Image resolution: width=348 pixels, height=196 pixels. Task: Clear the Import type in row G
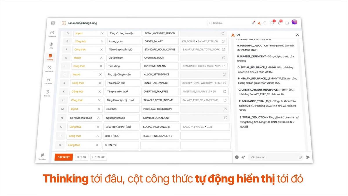101,58
